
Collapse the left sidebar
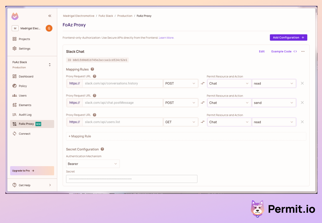pos(50,16)
